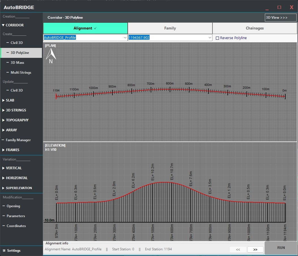Open the 3D View >>> panel
The height and width of the screenshot is (256, 298).
[x=280, y=18]
